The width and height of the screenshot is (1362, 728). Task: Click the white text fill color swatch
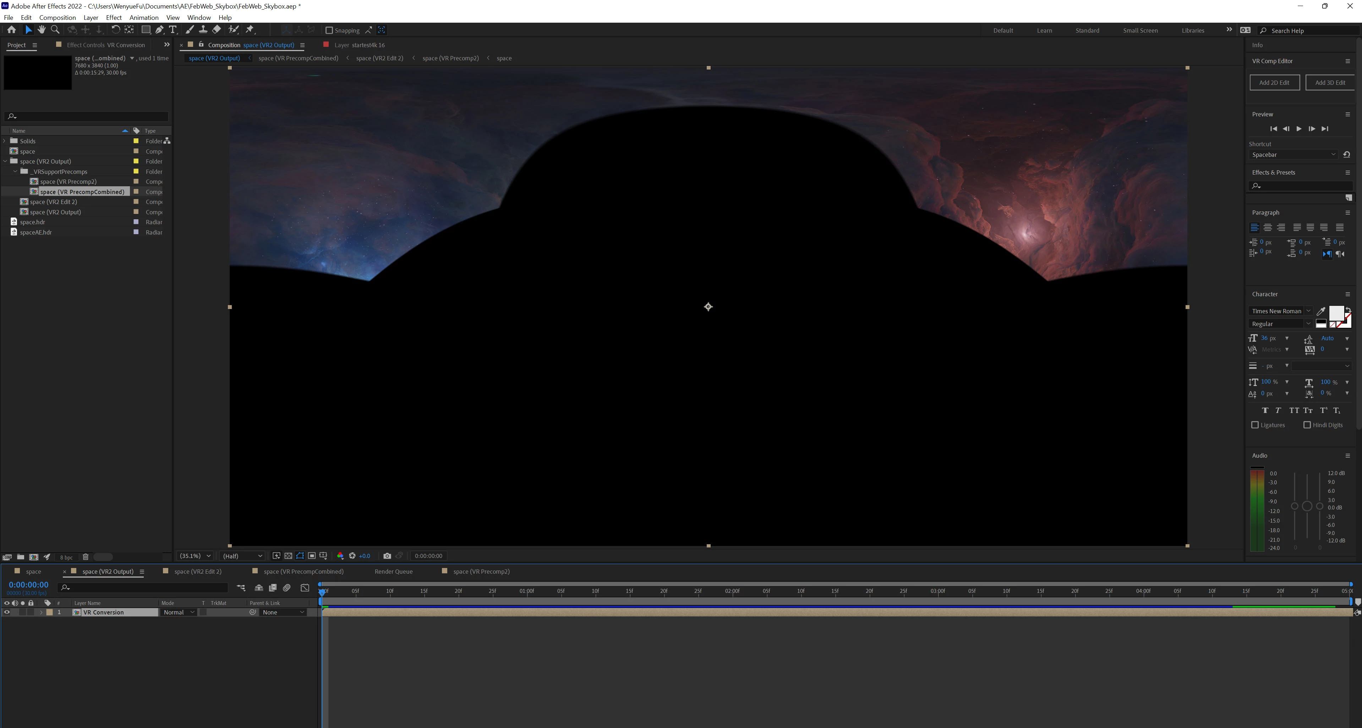coord(1336,313)
